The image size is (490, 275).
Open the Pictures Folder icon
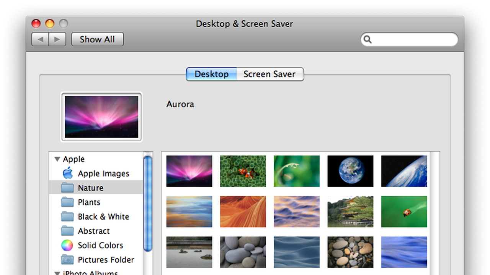coord(67,260)
